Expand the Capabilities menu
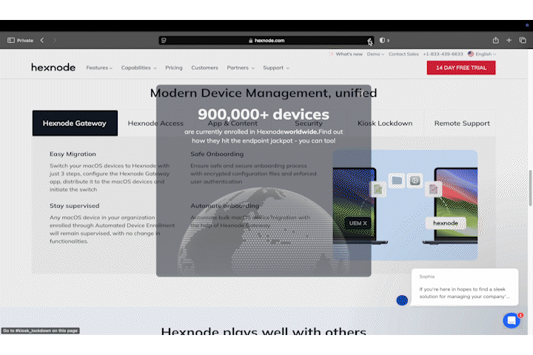The image size is (533, 355). [138, 68]
